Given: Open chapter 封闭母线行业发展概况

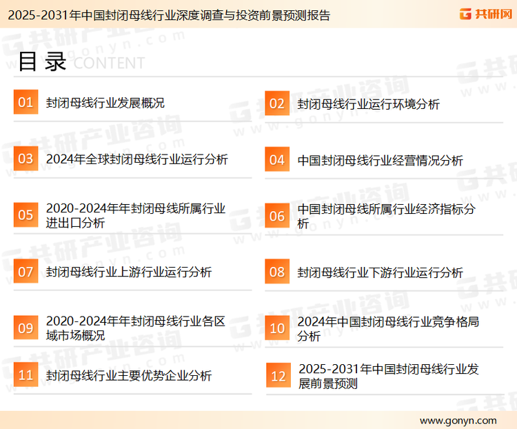Looking at the screenshot, I should click(105, 103).
